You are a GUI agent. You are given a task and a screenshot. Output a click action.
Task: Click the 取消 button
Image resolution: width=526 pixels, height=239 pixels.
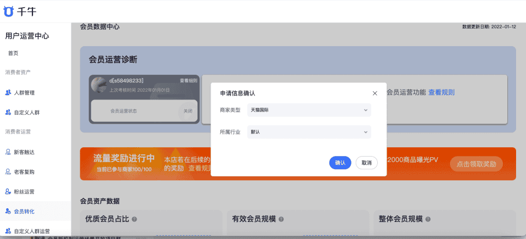(x=367, y=163)
